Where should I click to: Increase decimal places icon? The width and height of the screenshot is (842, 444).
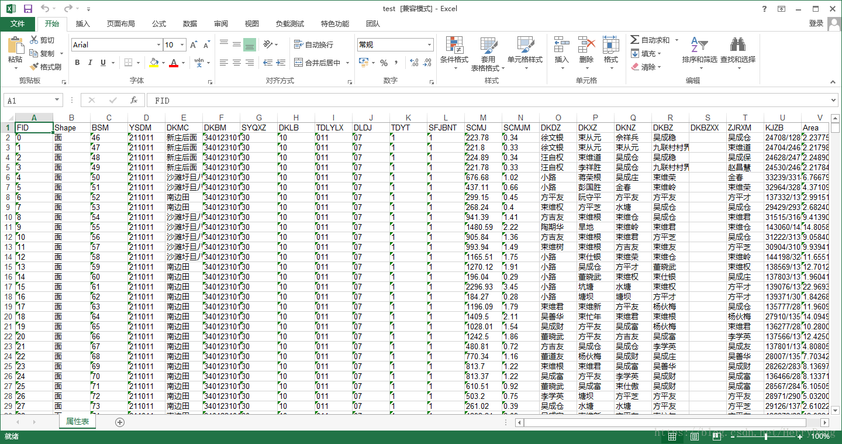point(414,63)
